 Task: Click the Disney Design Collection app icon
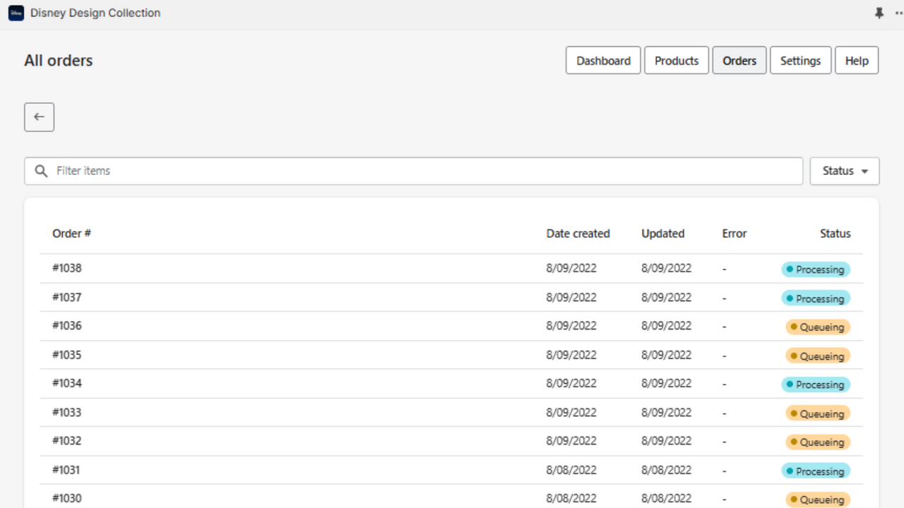(x=16, y=13)
